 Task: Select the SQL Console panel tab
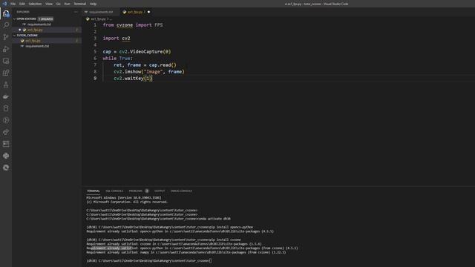click(x=114, y=191)
